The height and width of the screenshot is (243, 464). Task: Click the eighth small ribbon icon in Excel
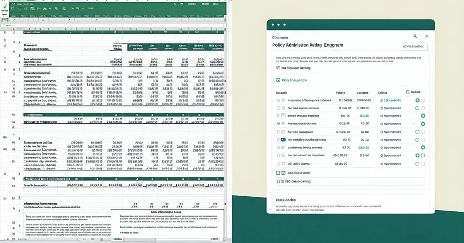click(56, 8)
